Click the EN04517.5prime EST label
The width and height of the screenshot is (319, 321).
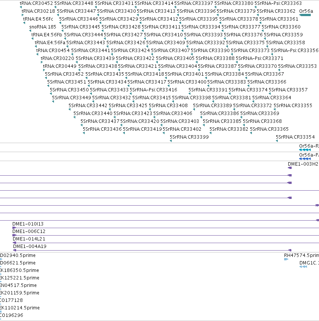tap(18, 285)
